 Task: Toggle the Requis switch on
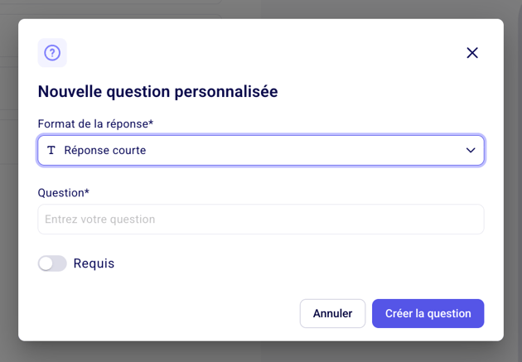pos(52,263)
